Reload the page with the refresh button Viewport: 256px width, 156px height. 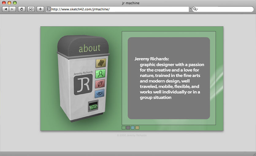tap(21, 9)
